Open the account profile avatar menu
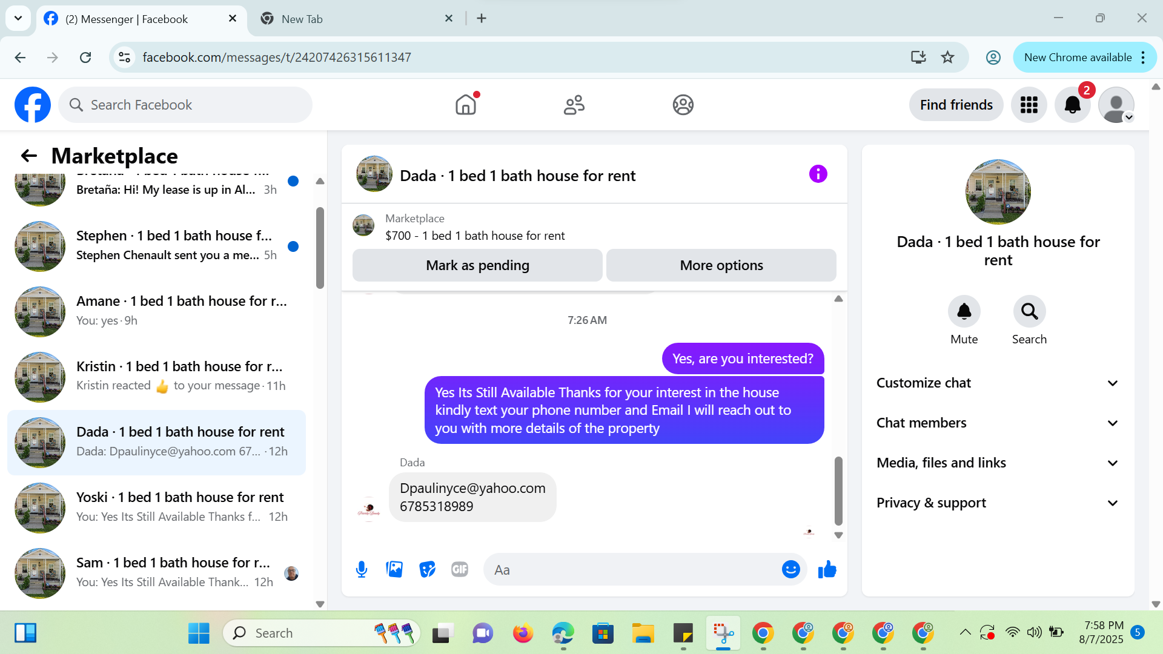 [x=1116, y=105]
